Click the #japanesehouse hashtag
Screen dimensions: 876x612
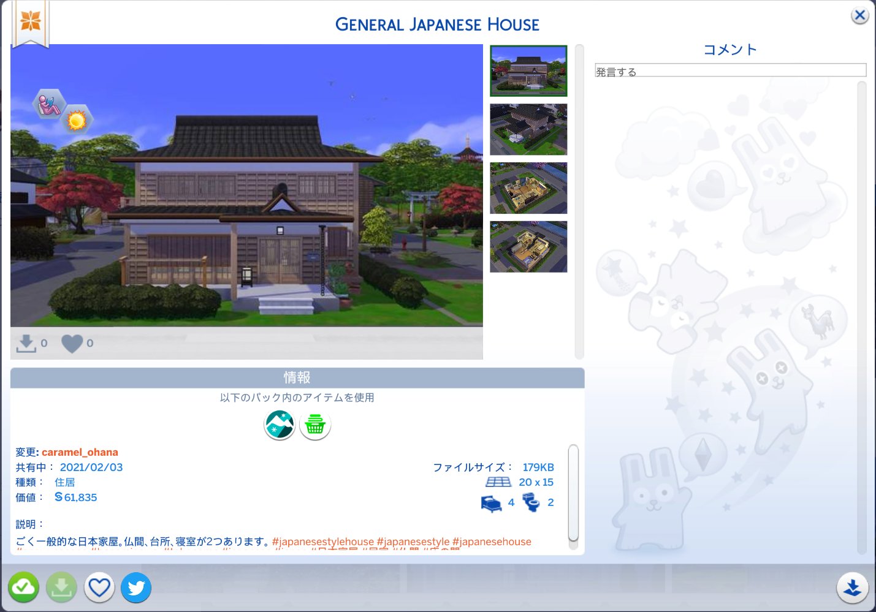(x=492, y=542)
